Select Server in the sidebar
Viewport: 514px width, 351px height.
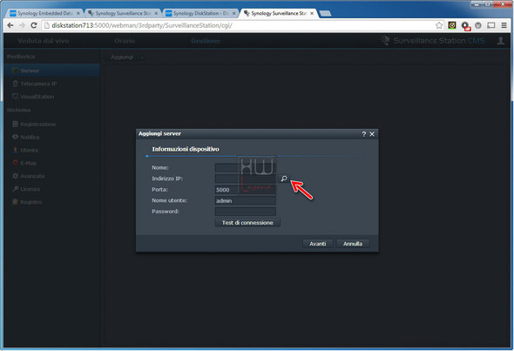pos(51,71)
